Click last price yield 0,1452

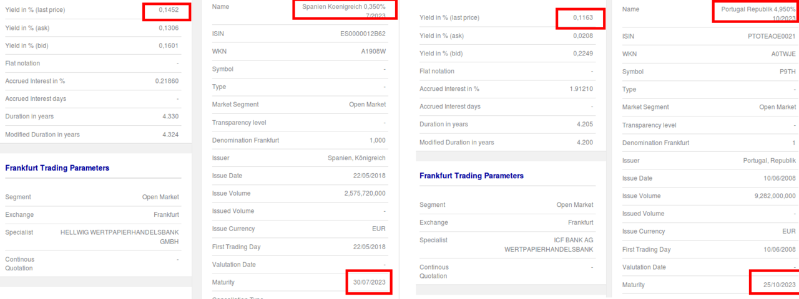tap(168, 10)
